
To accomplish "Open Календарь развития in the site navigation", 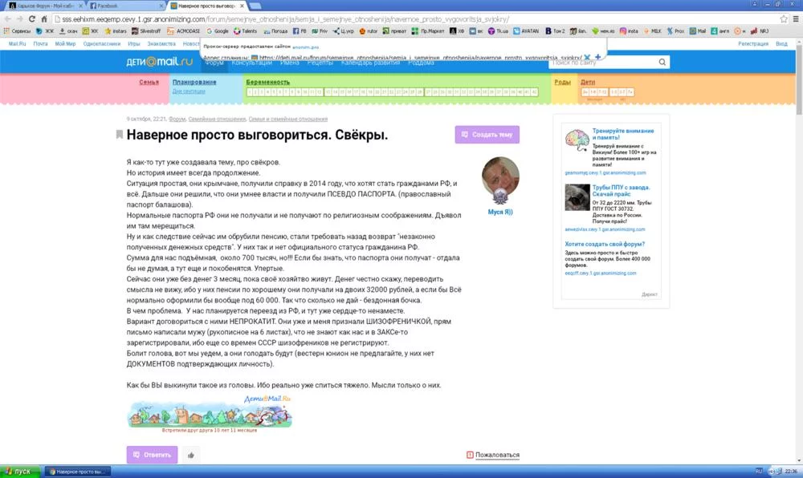I will point(370,63).
